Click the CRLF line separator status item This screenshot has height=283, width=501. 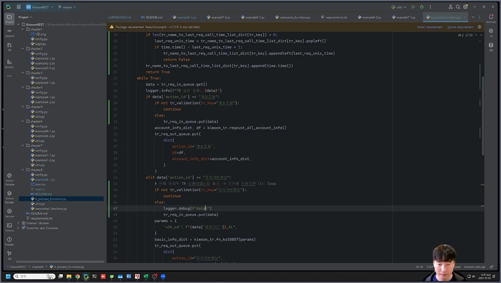[x=430, y=267]
